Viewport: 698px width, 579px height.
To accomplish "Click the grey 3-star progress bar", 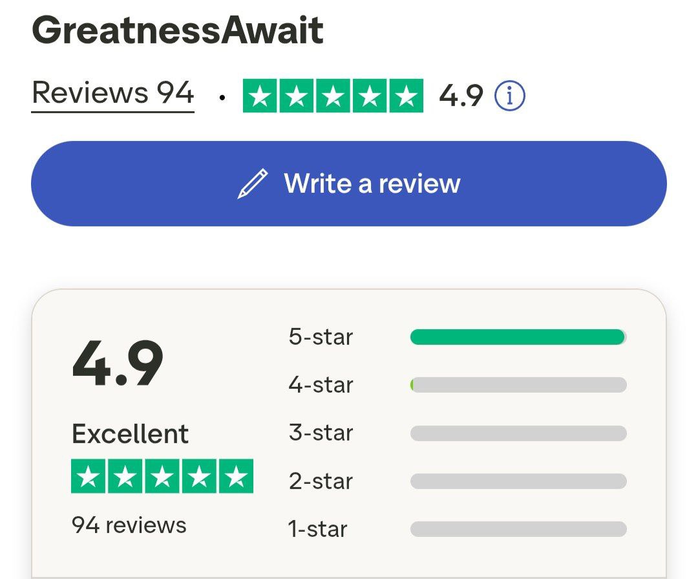I will pos(518,433).
